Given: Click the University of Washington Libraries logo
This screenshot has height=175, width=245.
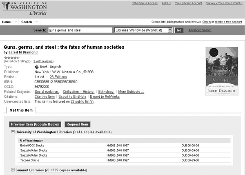Looking at the screenshot, I should tap(24, 8).
